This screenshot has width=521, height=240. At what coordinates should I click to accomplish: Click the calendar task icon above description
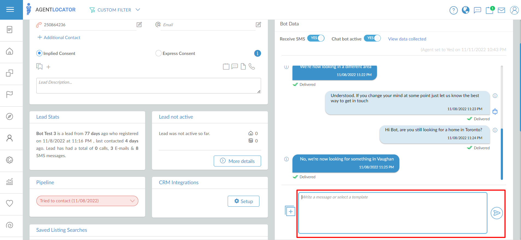tap(226, 66)
